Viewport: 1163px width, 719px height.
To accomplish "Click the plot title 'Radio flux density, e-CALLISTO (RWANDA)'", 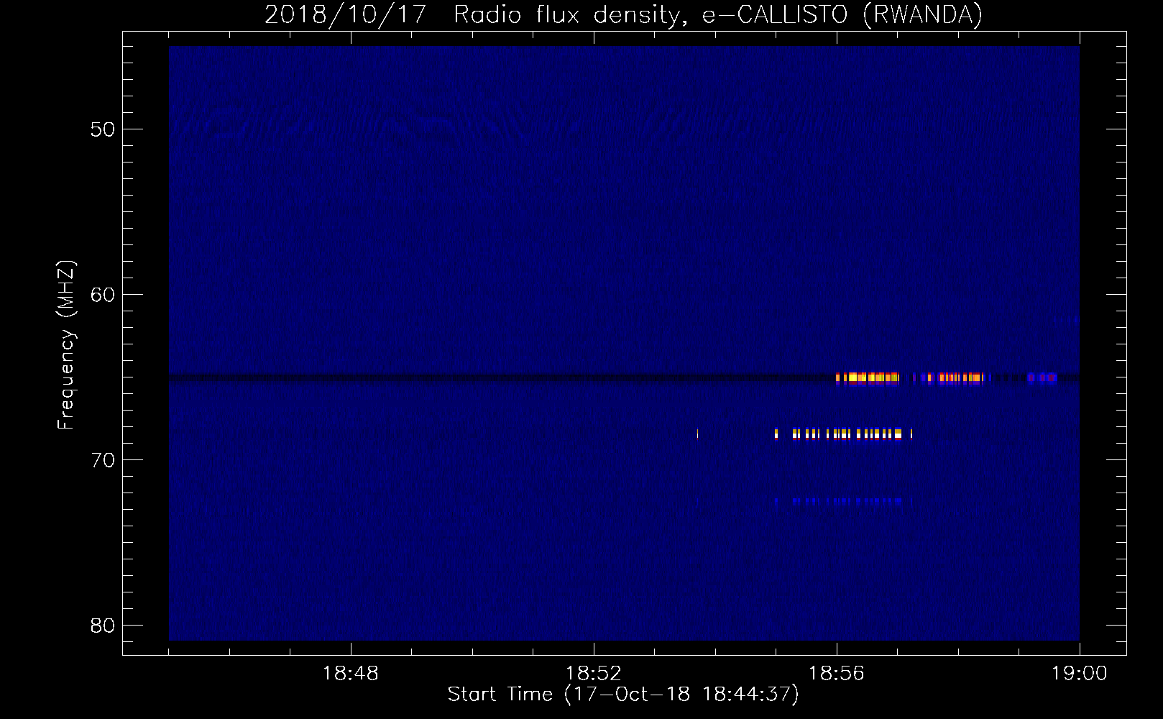I will click(x=718, y=14).
